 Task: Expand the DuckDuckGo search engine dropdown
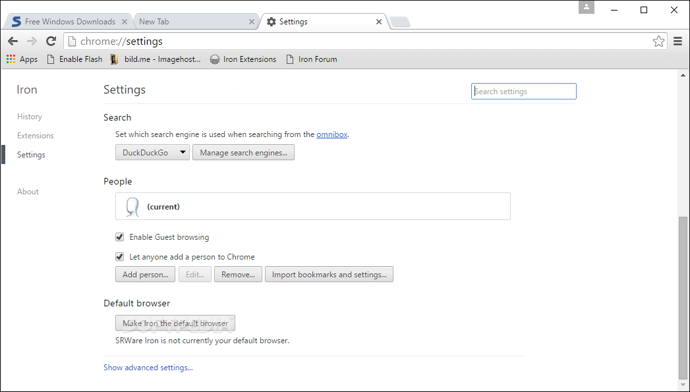(152, 153)
